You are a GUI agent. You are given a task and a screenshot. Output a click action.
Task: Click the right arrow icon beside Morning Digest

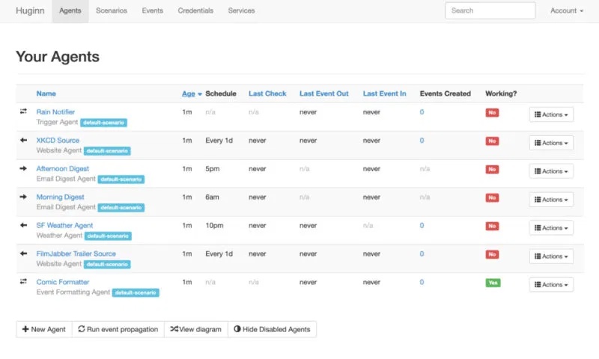(23, 197)
